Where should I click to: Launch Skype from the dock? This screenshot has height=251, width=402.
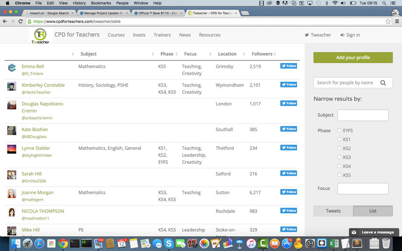click(x=169, y=243)
